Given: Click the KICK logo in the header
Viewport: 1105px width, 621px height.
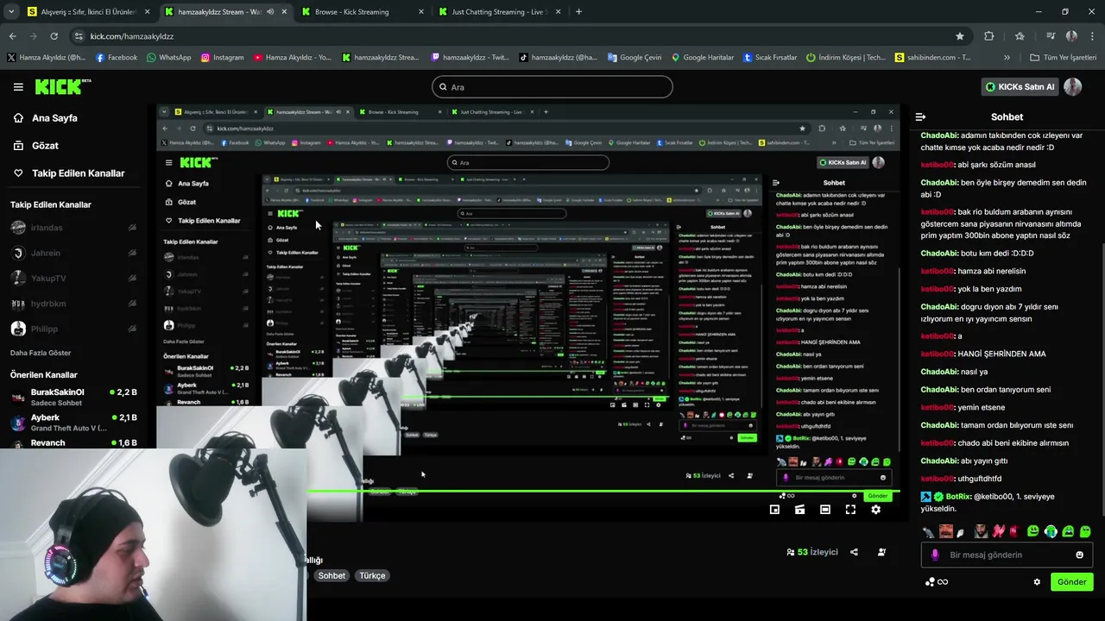Looking at the screenshot, I should tap(62, 86).
